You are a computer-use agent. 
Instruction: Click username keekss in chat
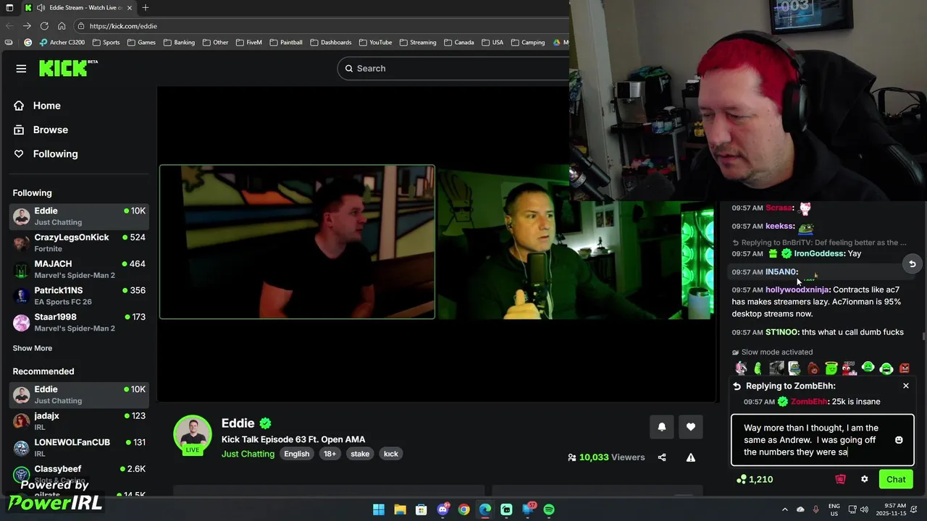(779, 226)
